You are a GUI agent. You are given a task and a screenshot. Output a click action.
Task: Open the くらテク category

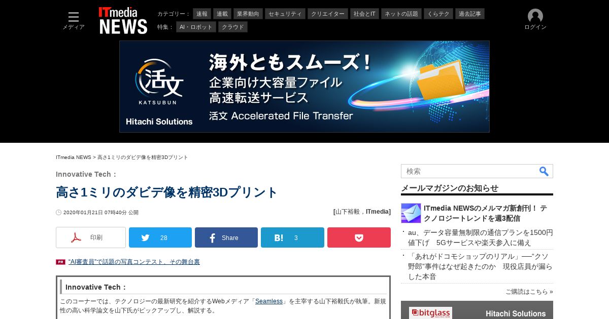(438, 14)
